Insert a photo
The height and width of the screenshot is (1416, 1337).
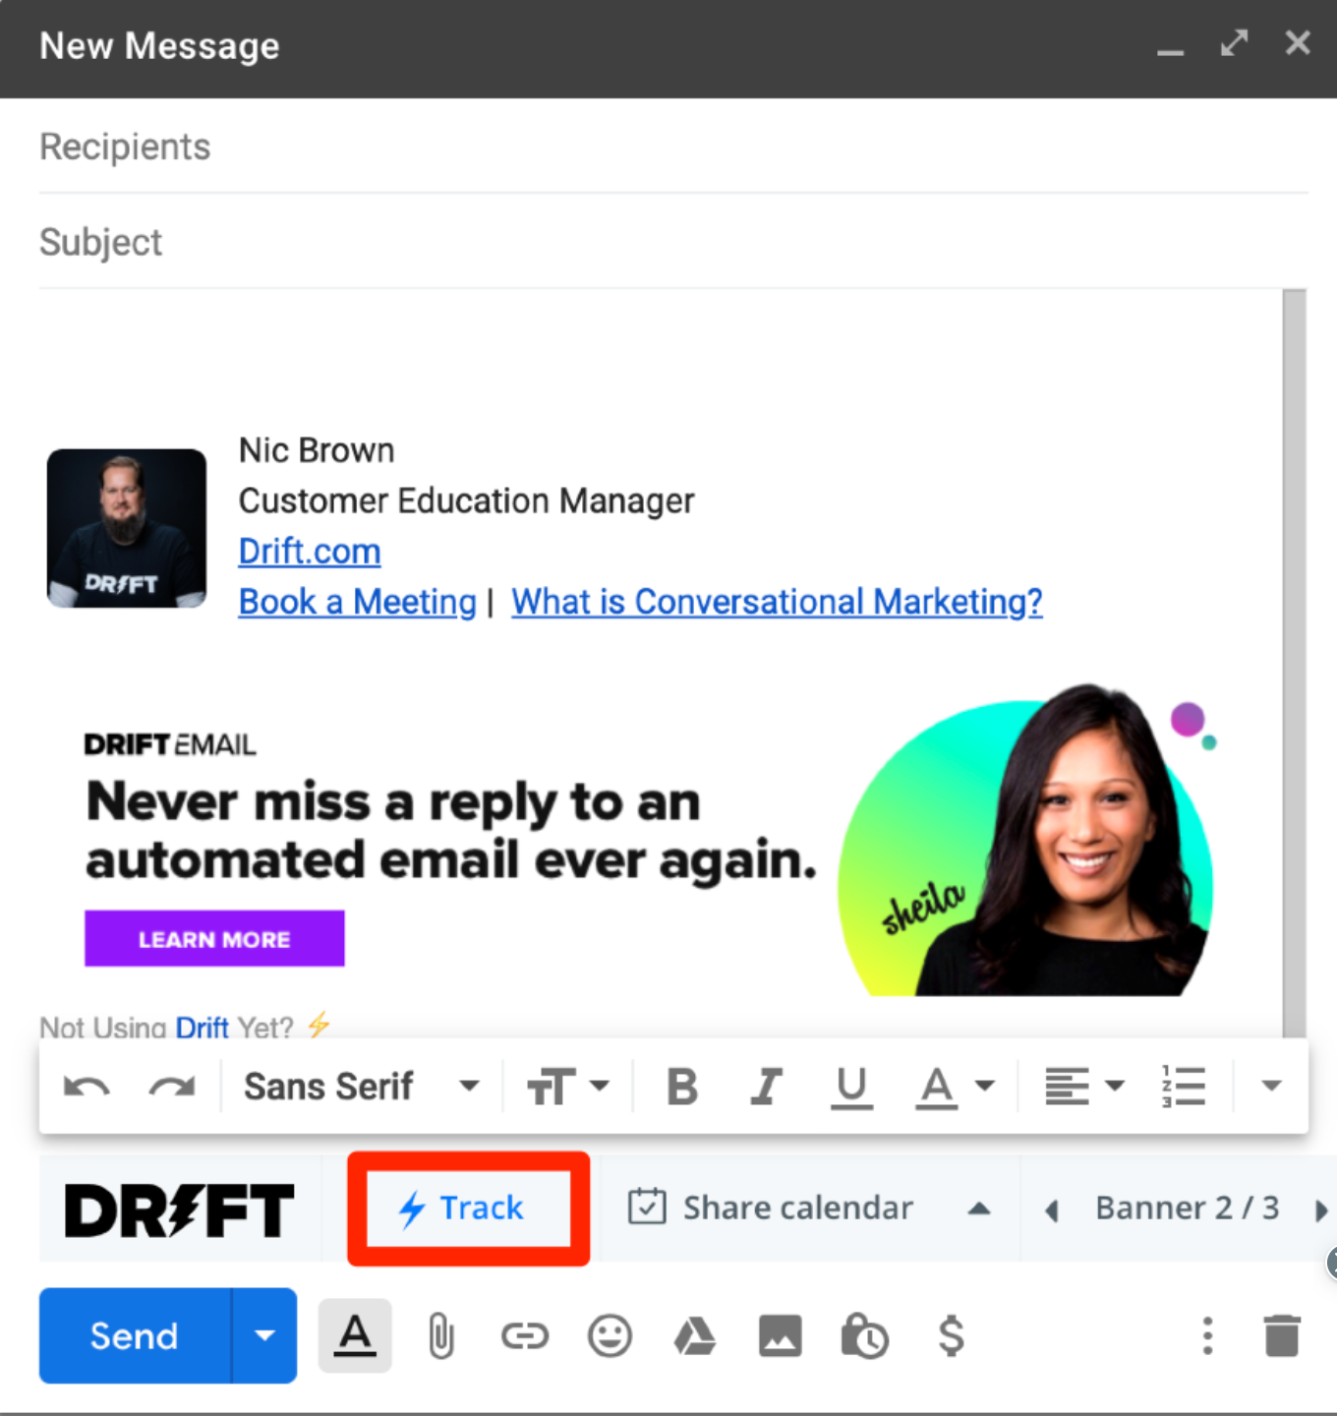[780, 1336]
